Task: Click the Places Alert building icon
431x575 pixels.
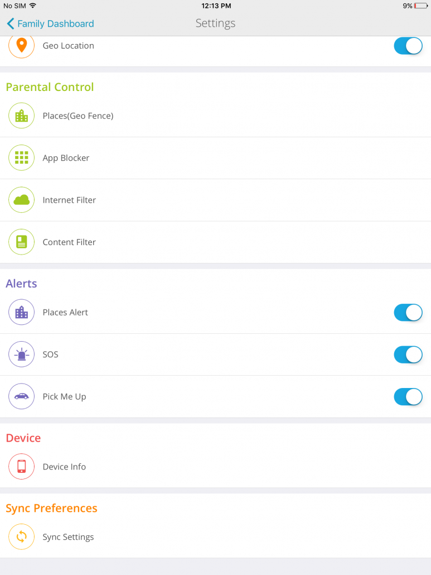Action: tap(21, 313)
